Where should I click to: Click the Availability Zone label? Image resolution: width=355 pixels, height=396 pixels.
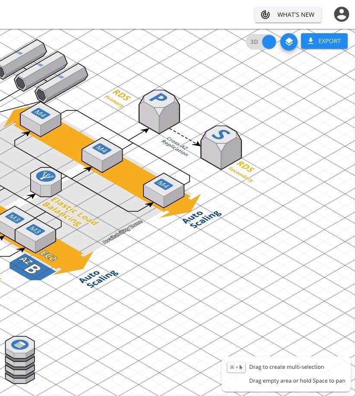[122, 232]
